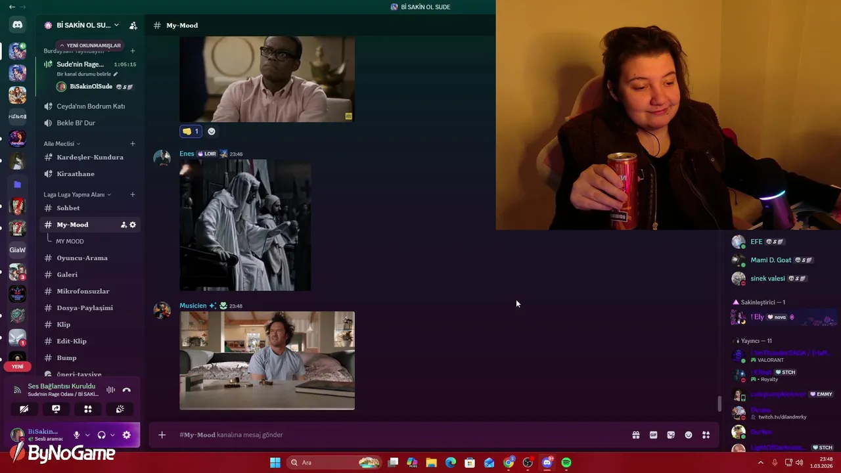Create invite for My-Mood channel
Screen dimensions: 841x473
click(x=124, y=225)
